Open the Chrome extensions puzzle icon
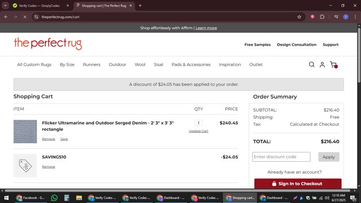Screen dimensions: 361x203 (322, 17)
